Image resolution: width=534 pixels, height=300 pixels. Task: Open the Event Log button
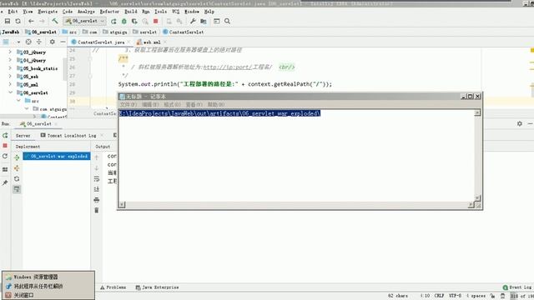point(517,287)
